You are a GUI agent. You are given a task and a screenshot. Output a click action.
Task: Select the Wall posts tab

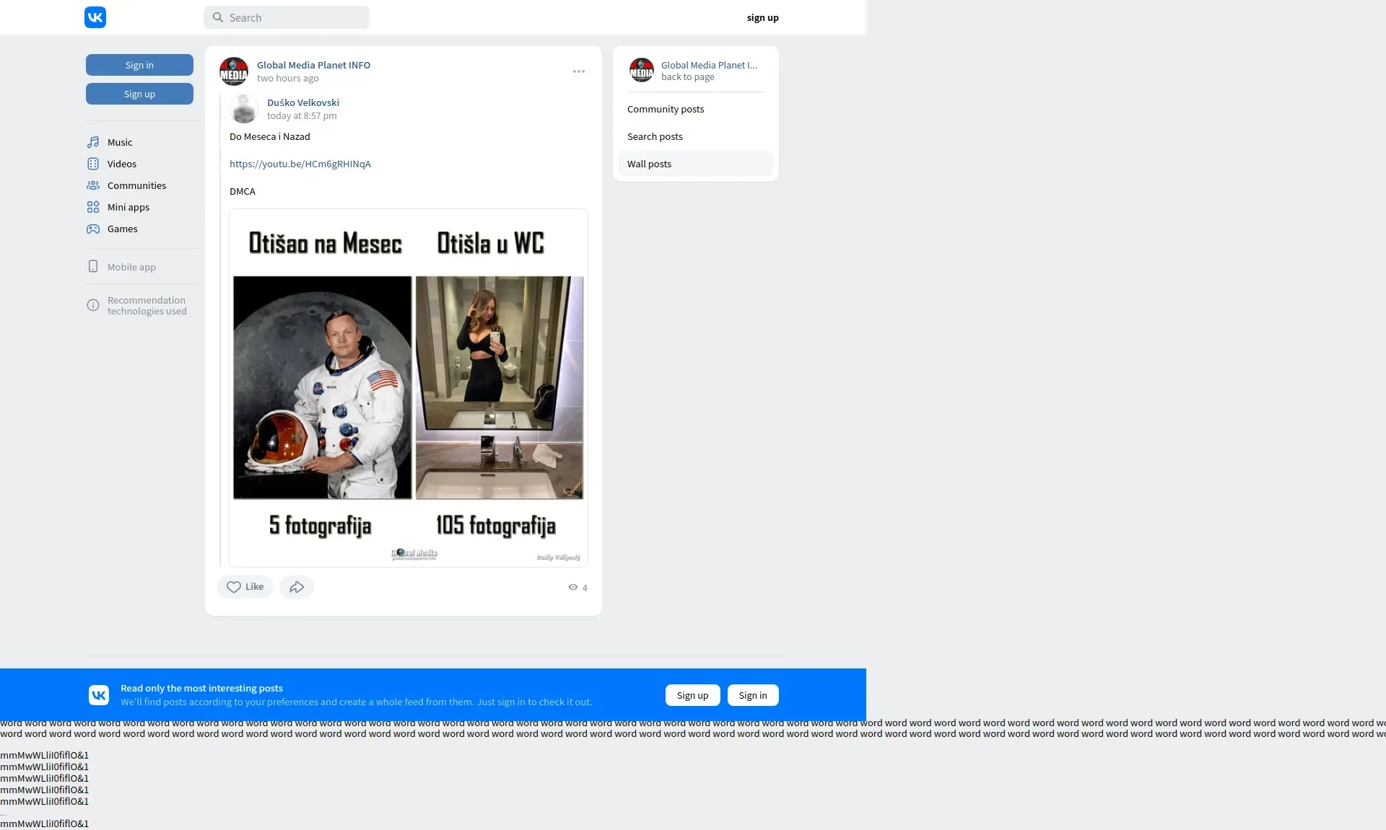pos(649,164)
